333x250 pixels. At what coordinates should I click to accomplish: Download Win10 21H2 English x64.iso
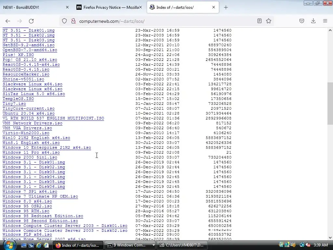pyautogui.click(x=36, y=138)
